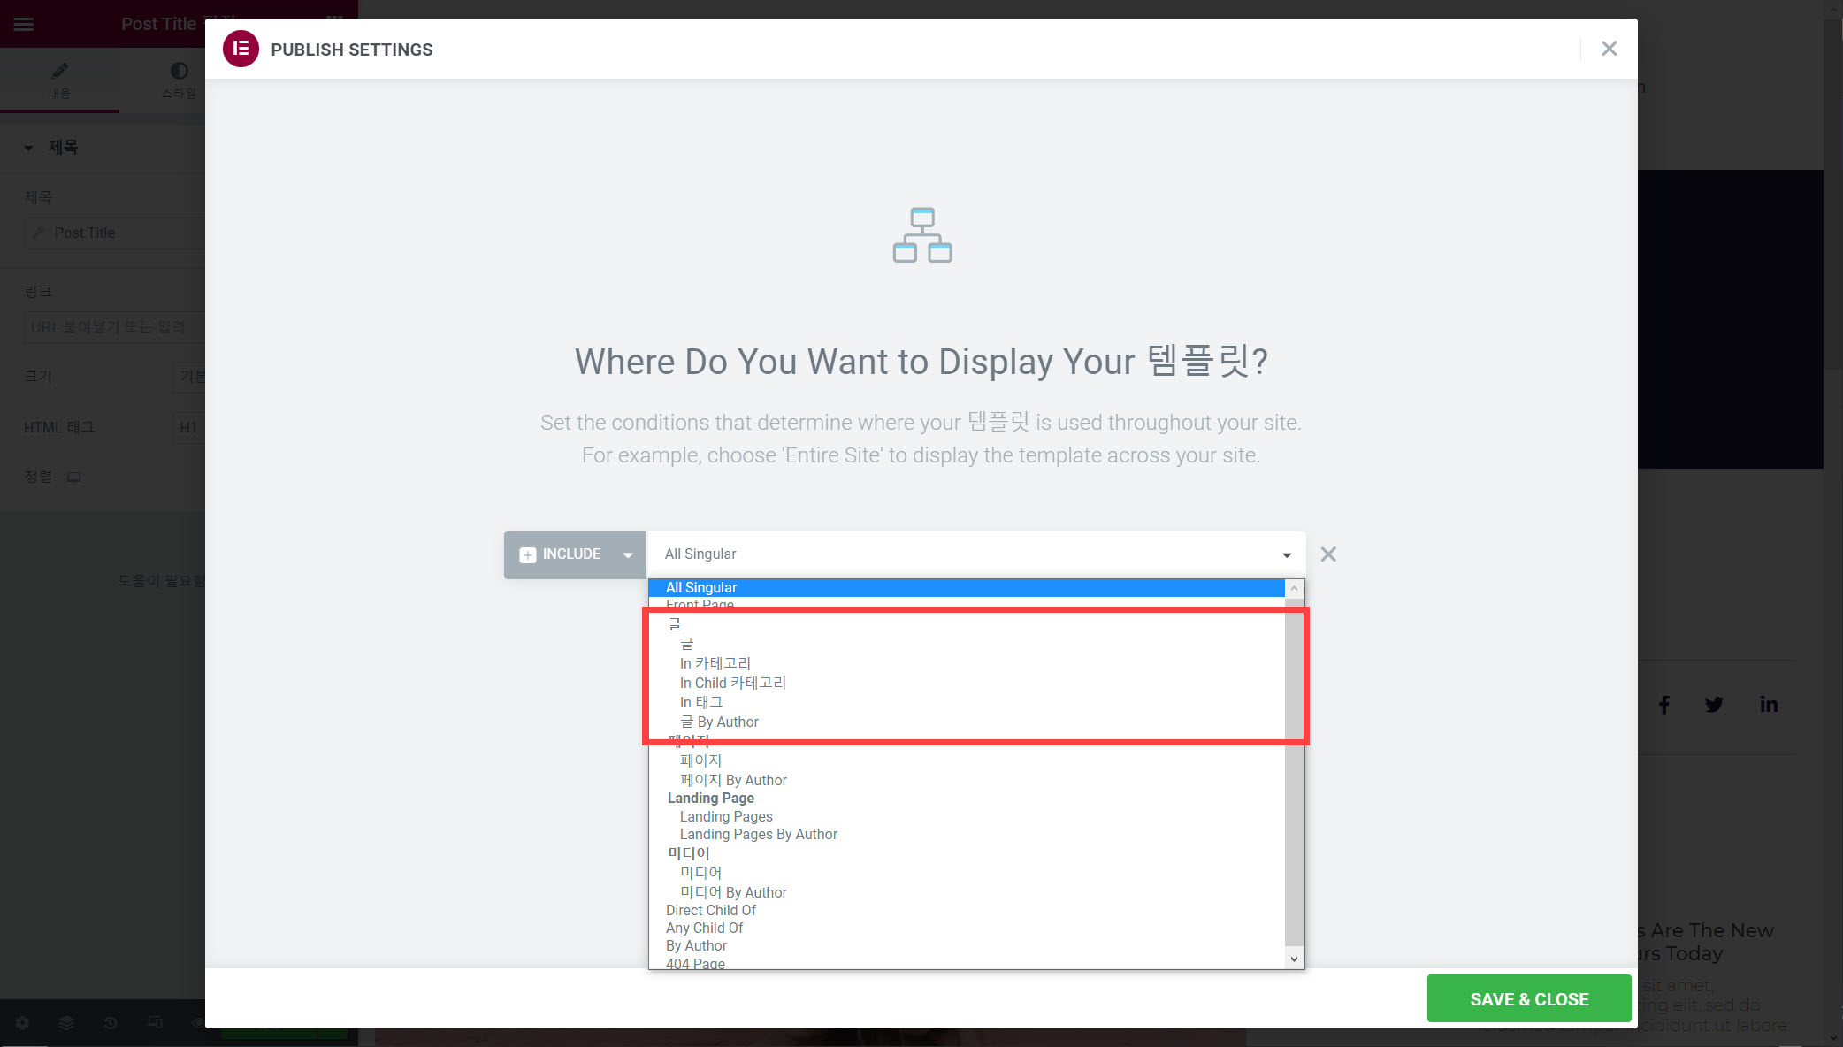Click the Twitter share icon
This screenshot has height=1047, width=1843.
[x=1714, y=704]
